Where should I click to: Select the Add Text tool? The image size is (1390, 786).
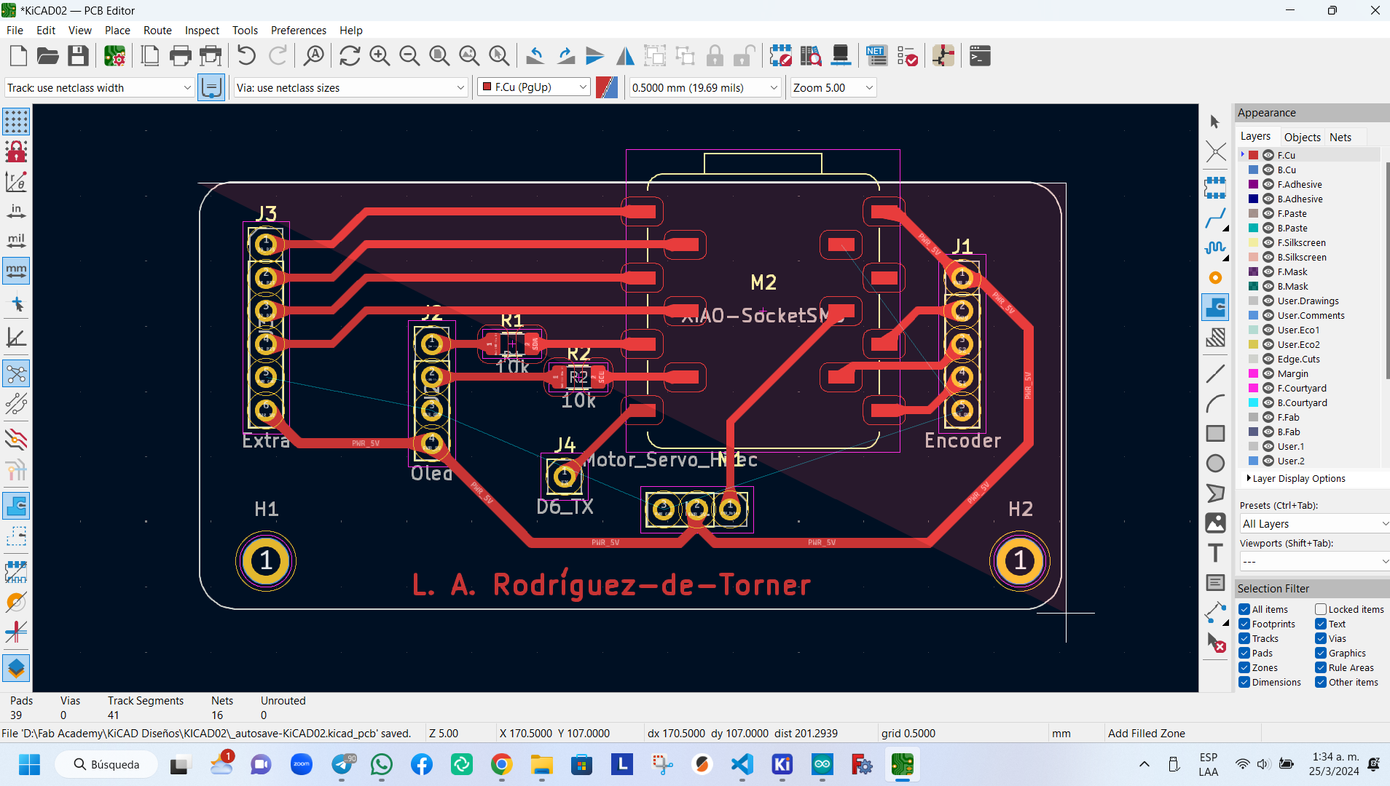(1215, 553)
